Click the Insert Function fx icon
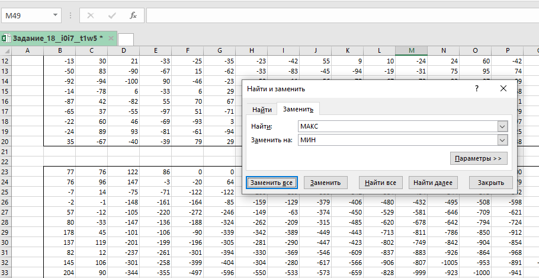This screenshot has height=278, width=539. pos(133,15)
